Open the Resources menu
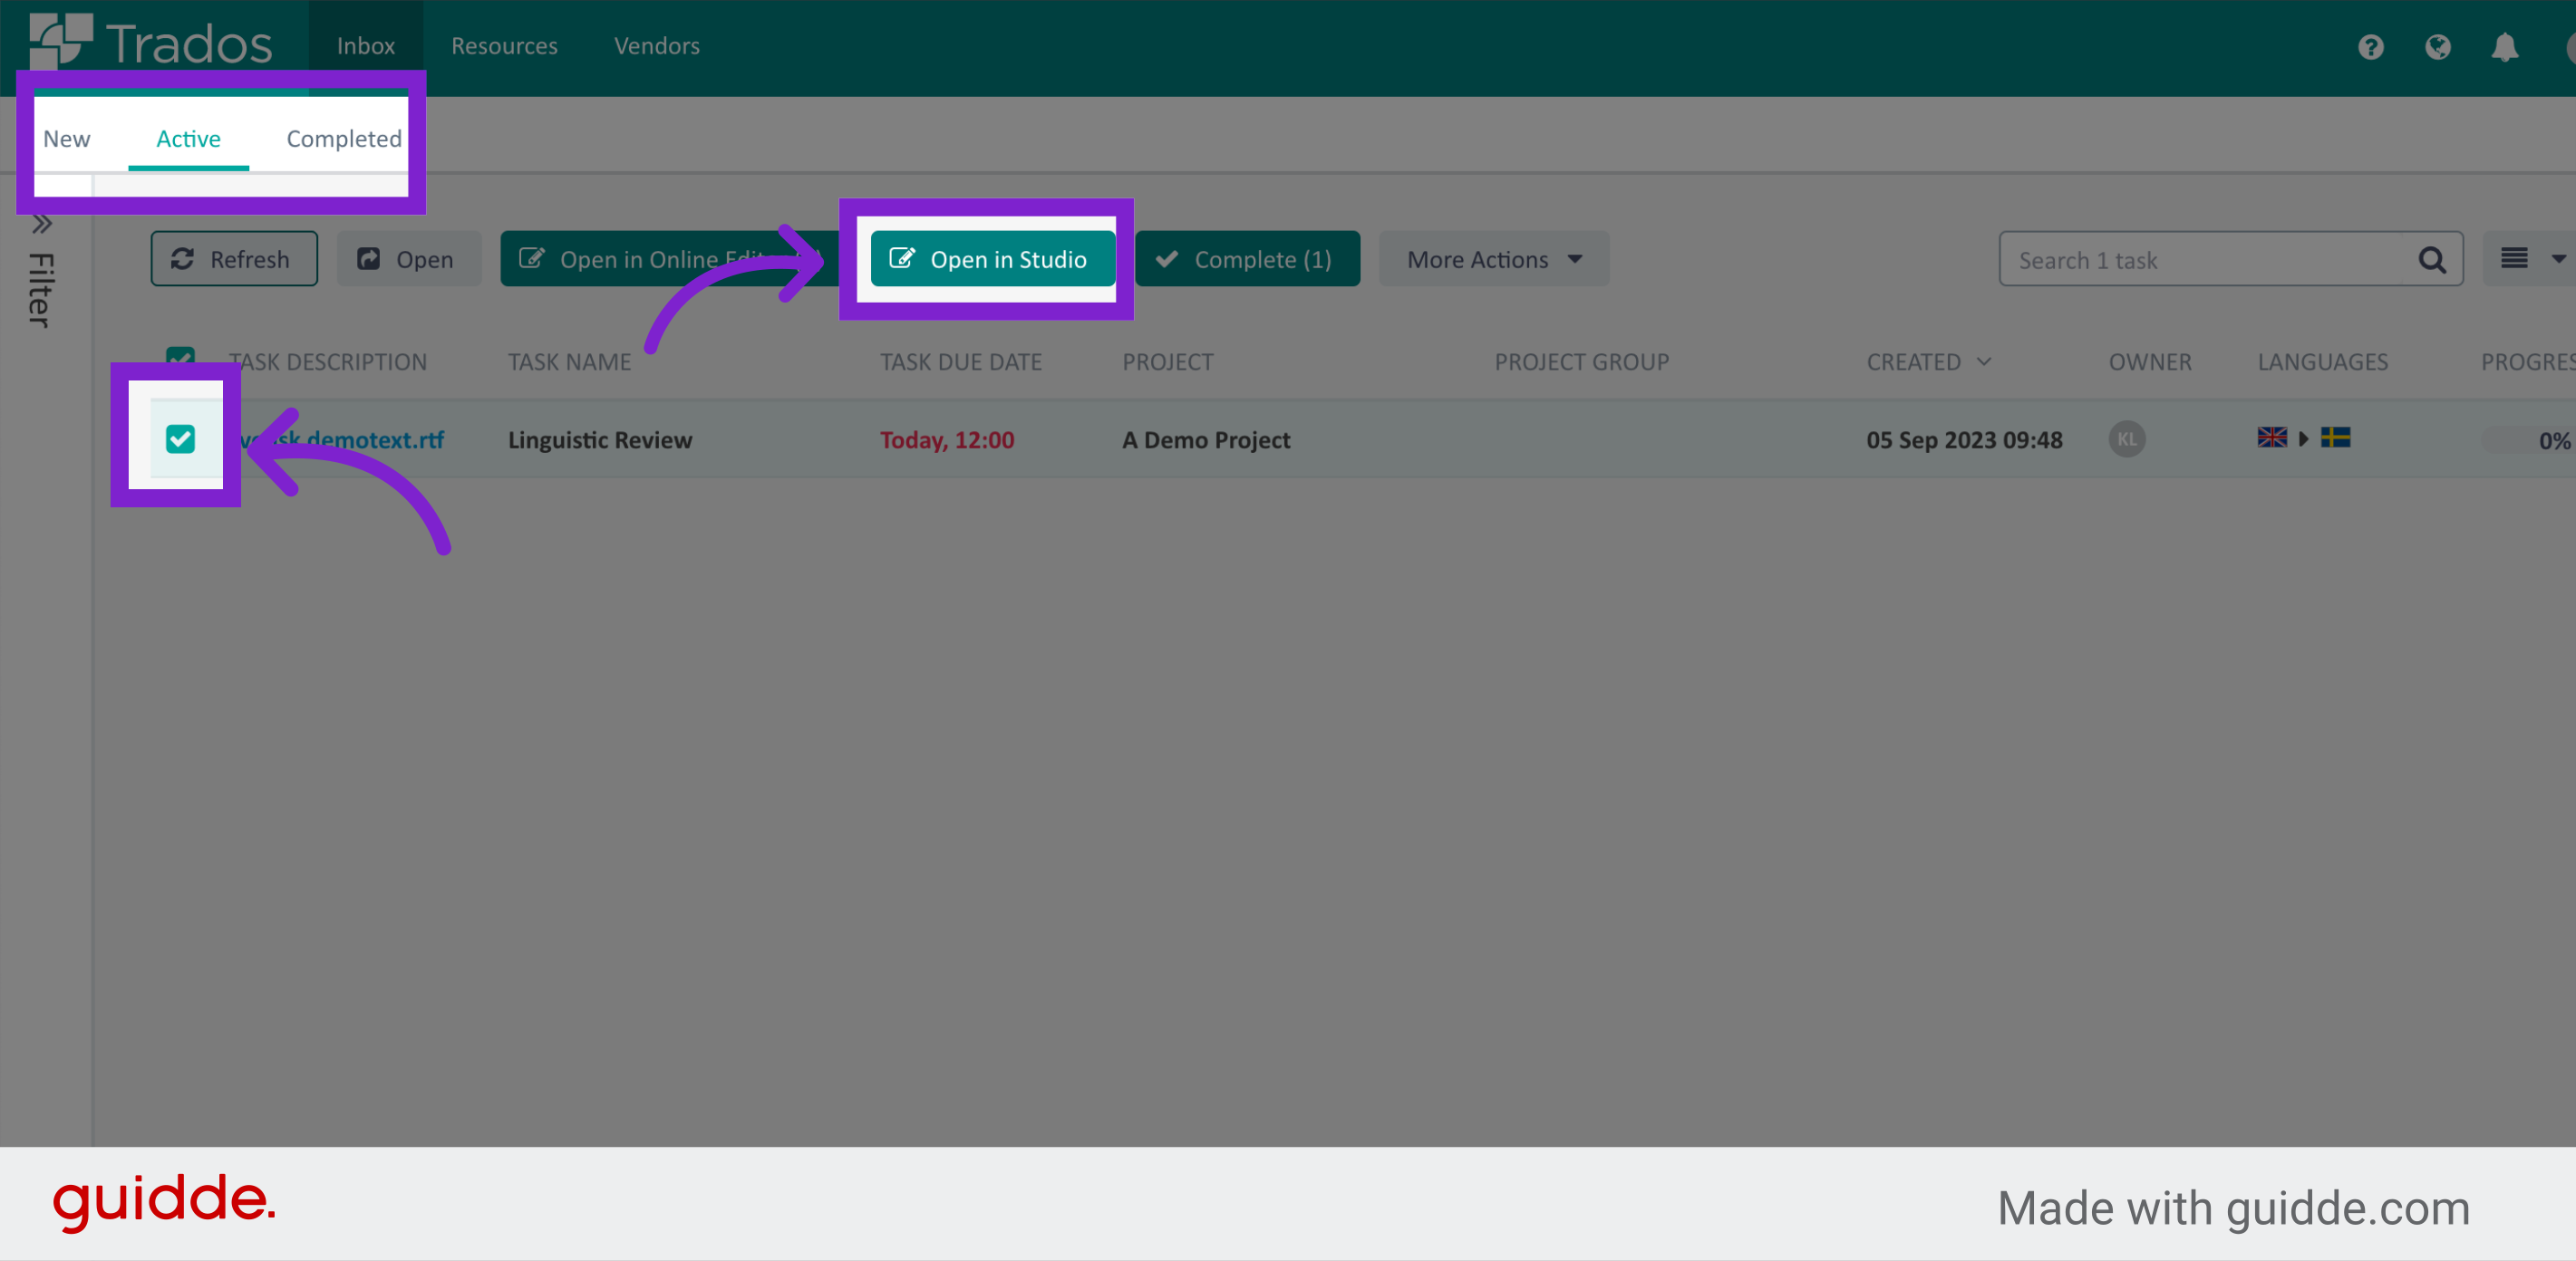This screenshot has width=2576, height=1261. pos(504,46)
